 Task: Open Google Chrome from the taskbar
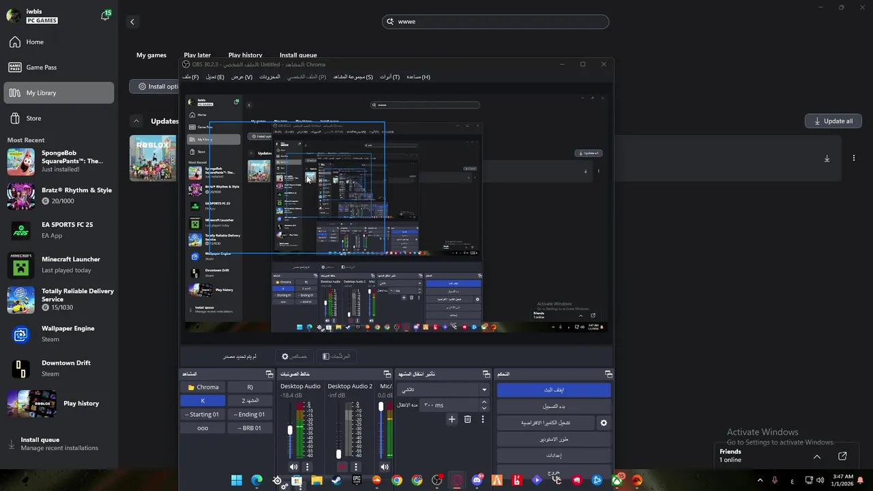click(x=397, y=481)
